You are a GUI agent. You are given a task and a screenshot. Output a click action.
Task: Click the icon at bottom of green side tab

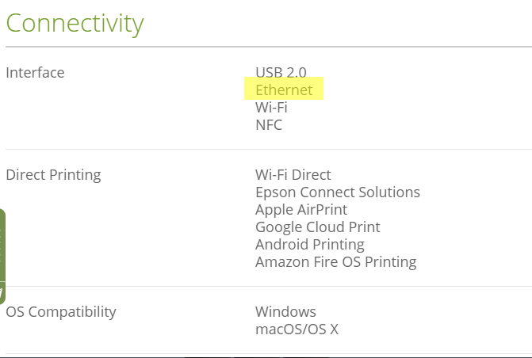point(2,293)
